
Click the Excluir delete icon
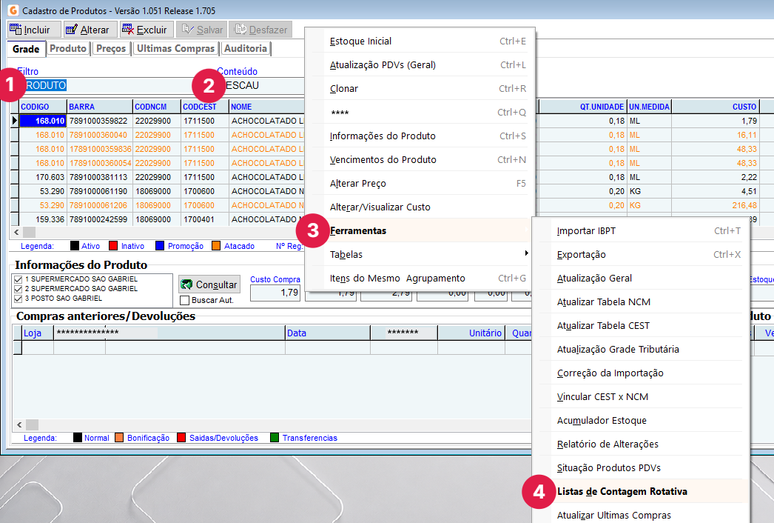pyautogui.click(x=128, y=30)
